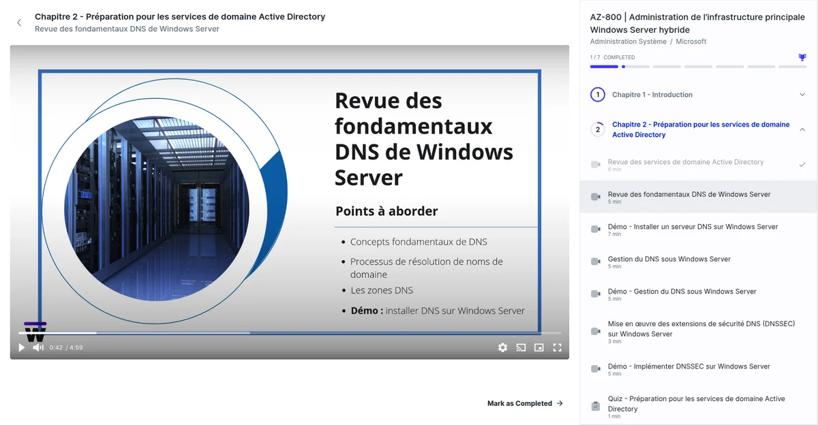The image size is (818, 425).
Task: Select Chapitre 1 - Introduction heading
Action: (652, 95)
